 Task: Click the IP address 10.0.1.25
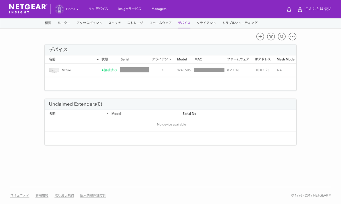(x=262, y=70)
